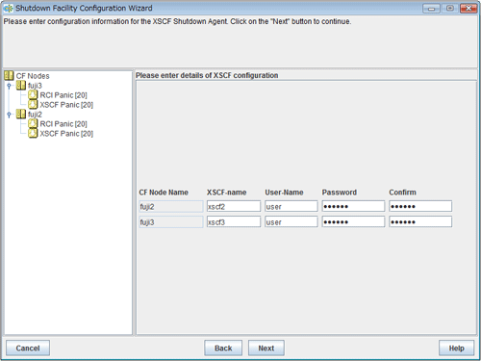Click the Next button

pos(266,348)
